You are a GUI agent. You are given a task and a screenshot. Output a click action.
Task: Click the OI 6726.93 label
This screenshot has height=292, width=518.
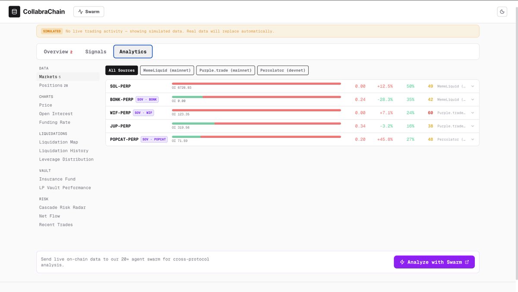pyautogui.click(x=182, y=88)
